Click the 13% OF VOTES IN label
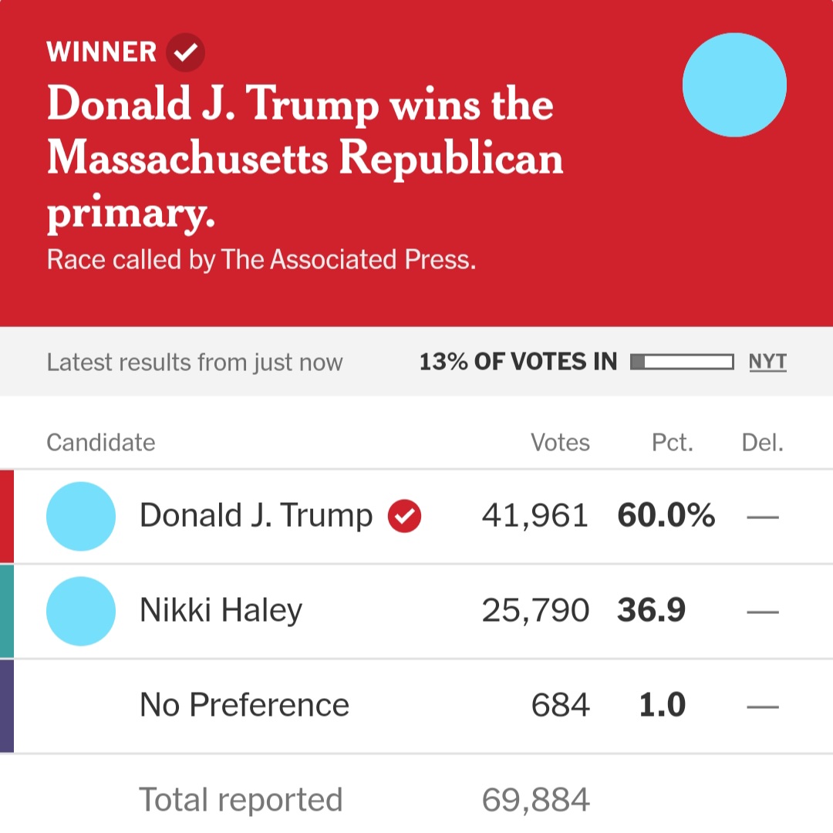This screenshot has height=833, width=833. tap(518, 362)
